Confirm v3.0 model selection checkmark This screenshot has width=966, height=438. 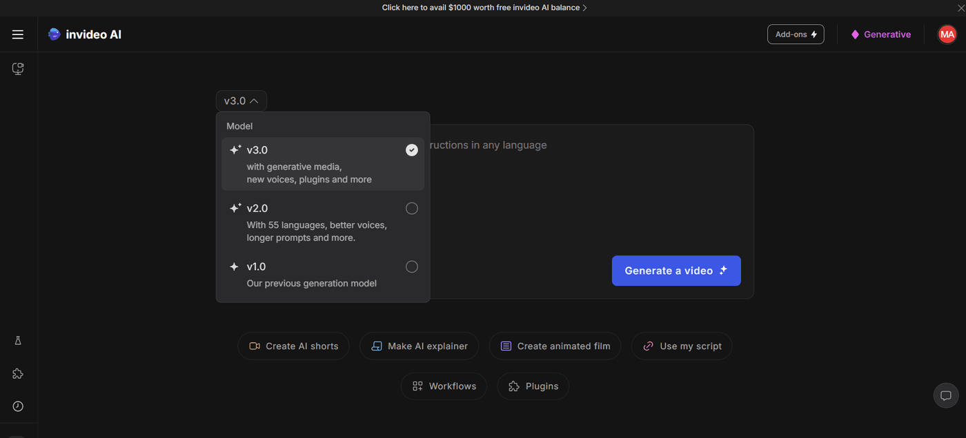click(411, 149)
